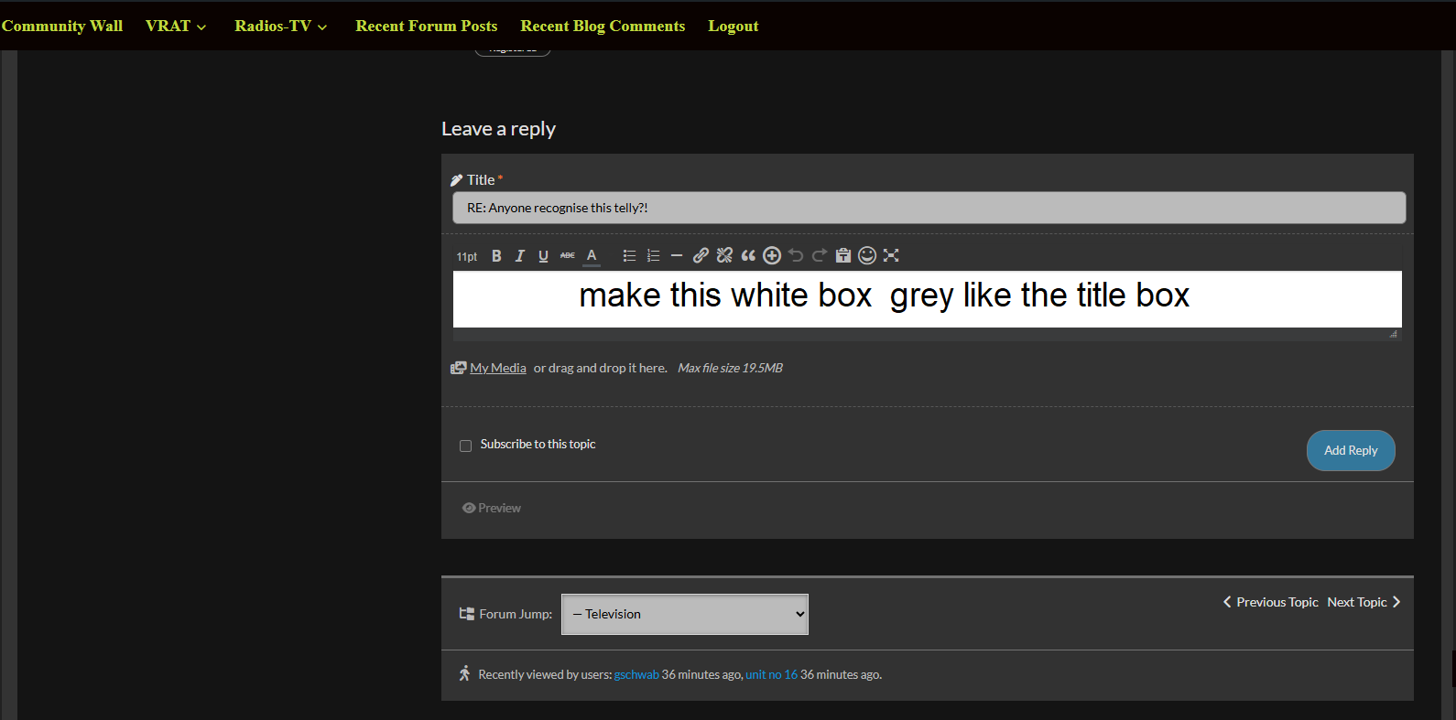Apply italic formatting
The image size is (1456, 720).
coord(519,256)
